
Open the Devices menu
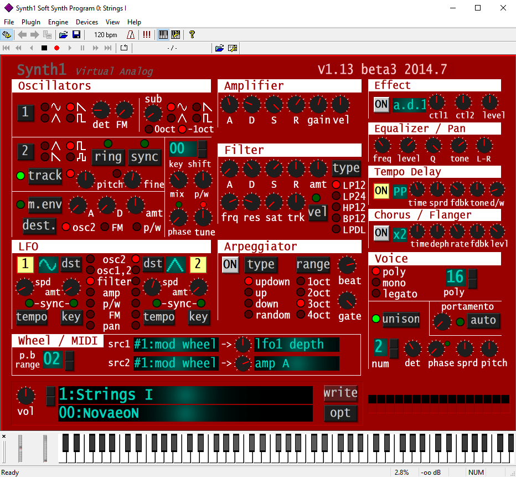click(87, 22)
